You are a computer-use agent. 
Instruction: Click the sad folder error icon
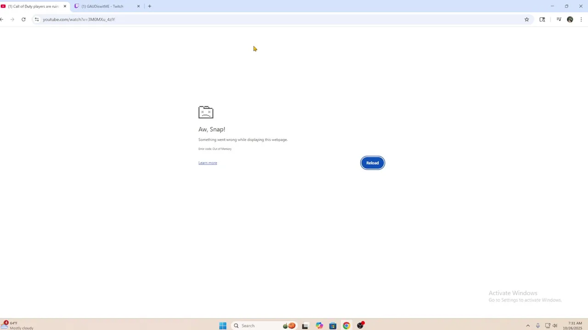pos(206,112)
